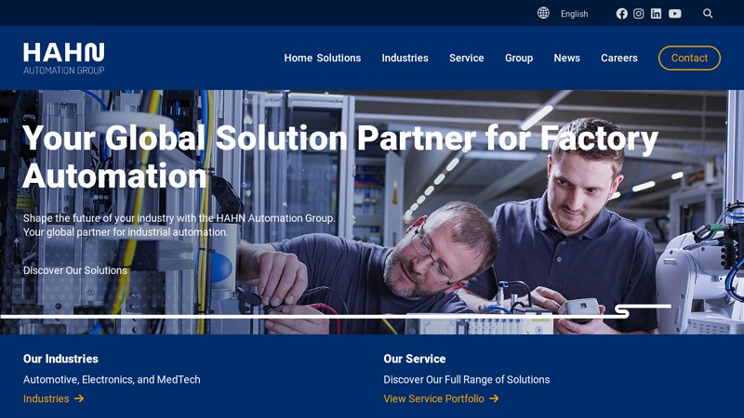Open the Group menu
Image resolution: width=744 pixels, height=418 pixels.
pyautogui.click(x=519, y=58)
